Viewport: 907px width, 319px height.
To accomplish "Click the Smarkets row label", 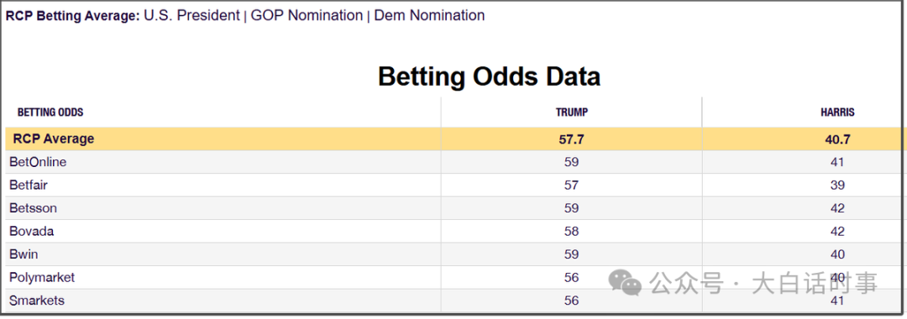I will coord(37,301).
